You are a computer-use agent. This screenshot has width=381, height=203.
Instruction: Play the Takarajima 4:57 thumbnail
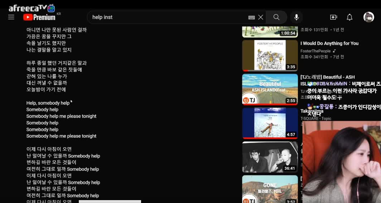(x=270, y=123)
